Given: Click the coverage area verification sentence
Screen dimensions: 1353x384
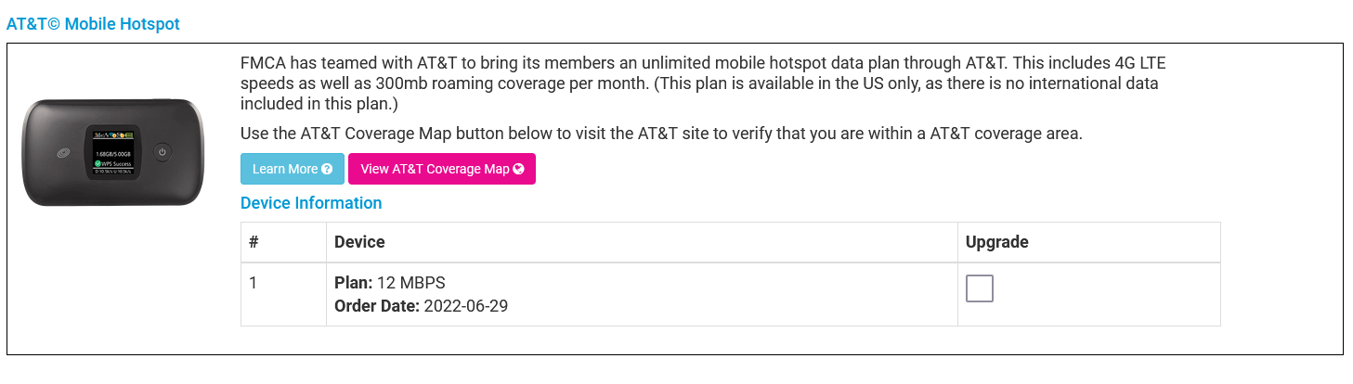Looking at the screenshot, I should (x=661, y=133).
